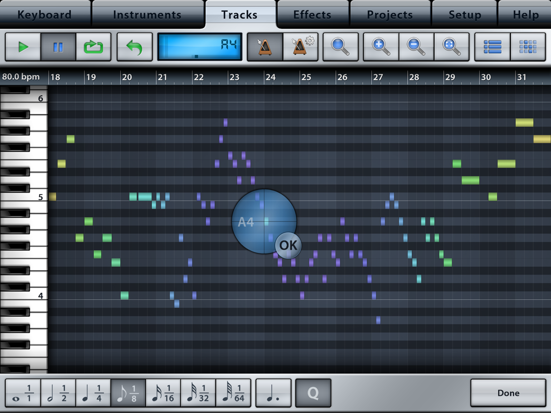Toggle the dotted note option
Screen dimensions: 551x413
coord(273,393)
